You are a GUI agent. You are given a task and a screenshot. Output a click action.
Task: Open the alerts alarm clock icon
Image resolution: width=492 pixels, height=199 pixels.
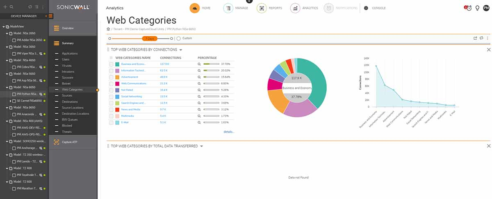(468, 8)
